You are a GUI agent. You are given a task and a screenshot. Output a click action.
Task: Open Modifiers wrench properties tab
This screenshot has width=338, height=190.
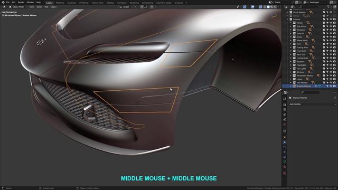click(x=285, y=142)
